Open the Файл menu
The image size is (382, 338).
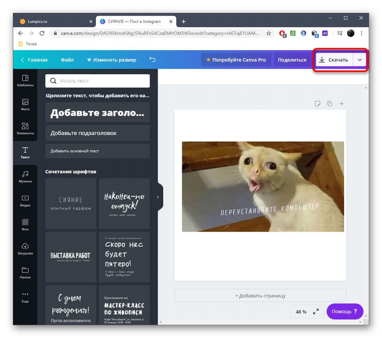tap(67, 60)
